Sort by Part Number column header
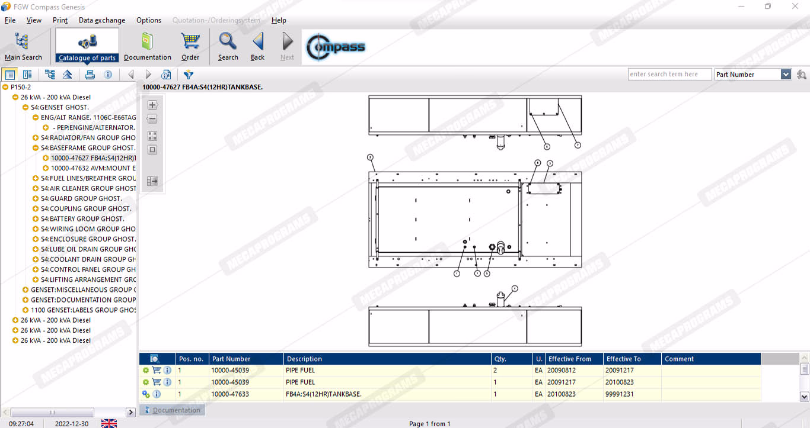Image resolution: width=810 pixels, height=428 pixels. [x=246, y=359]
